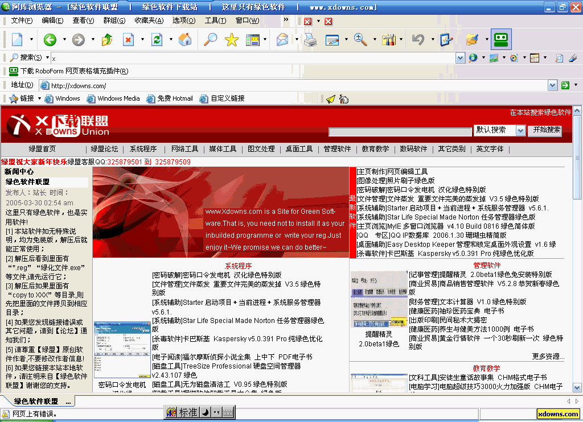Click the 提醒精灵 software thumbnail

tap(379, 299)
